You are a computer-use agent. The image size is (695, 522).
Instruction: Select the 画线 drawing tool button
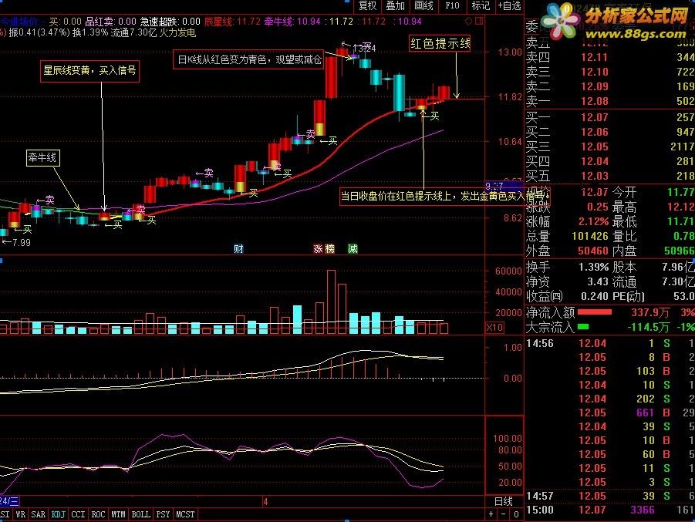point(423,5)
